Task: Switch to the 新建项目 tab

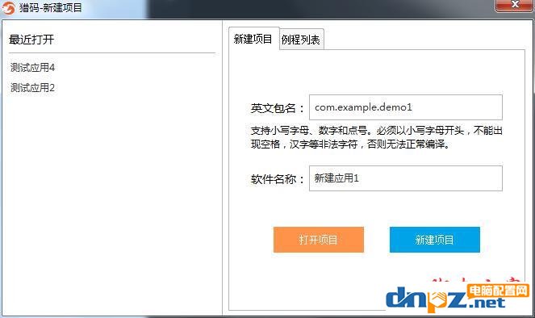Action: tap(253, 40)
